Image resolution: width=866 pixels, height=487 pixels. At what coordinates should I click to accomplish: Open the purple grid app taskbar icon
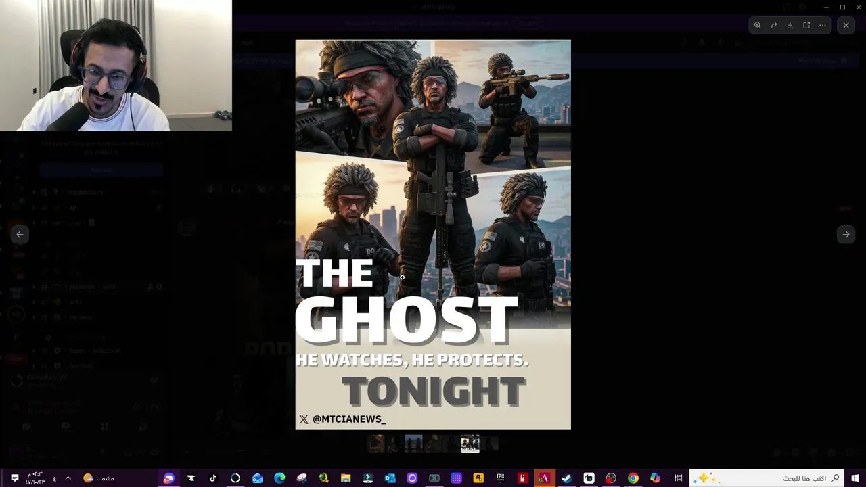[457, 478]
